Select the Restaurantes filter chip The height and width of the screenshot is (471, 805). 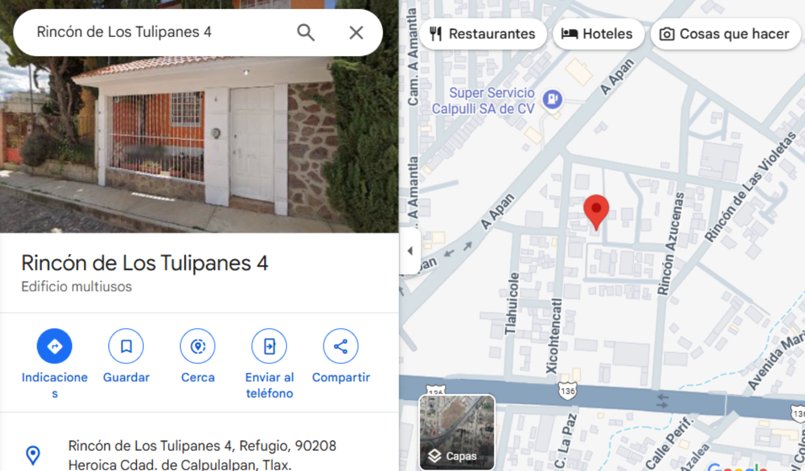click(482, 34)
